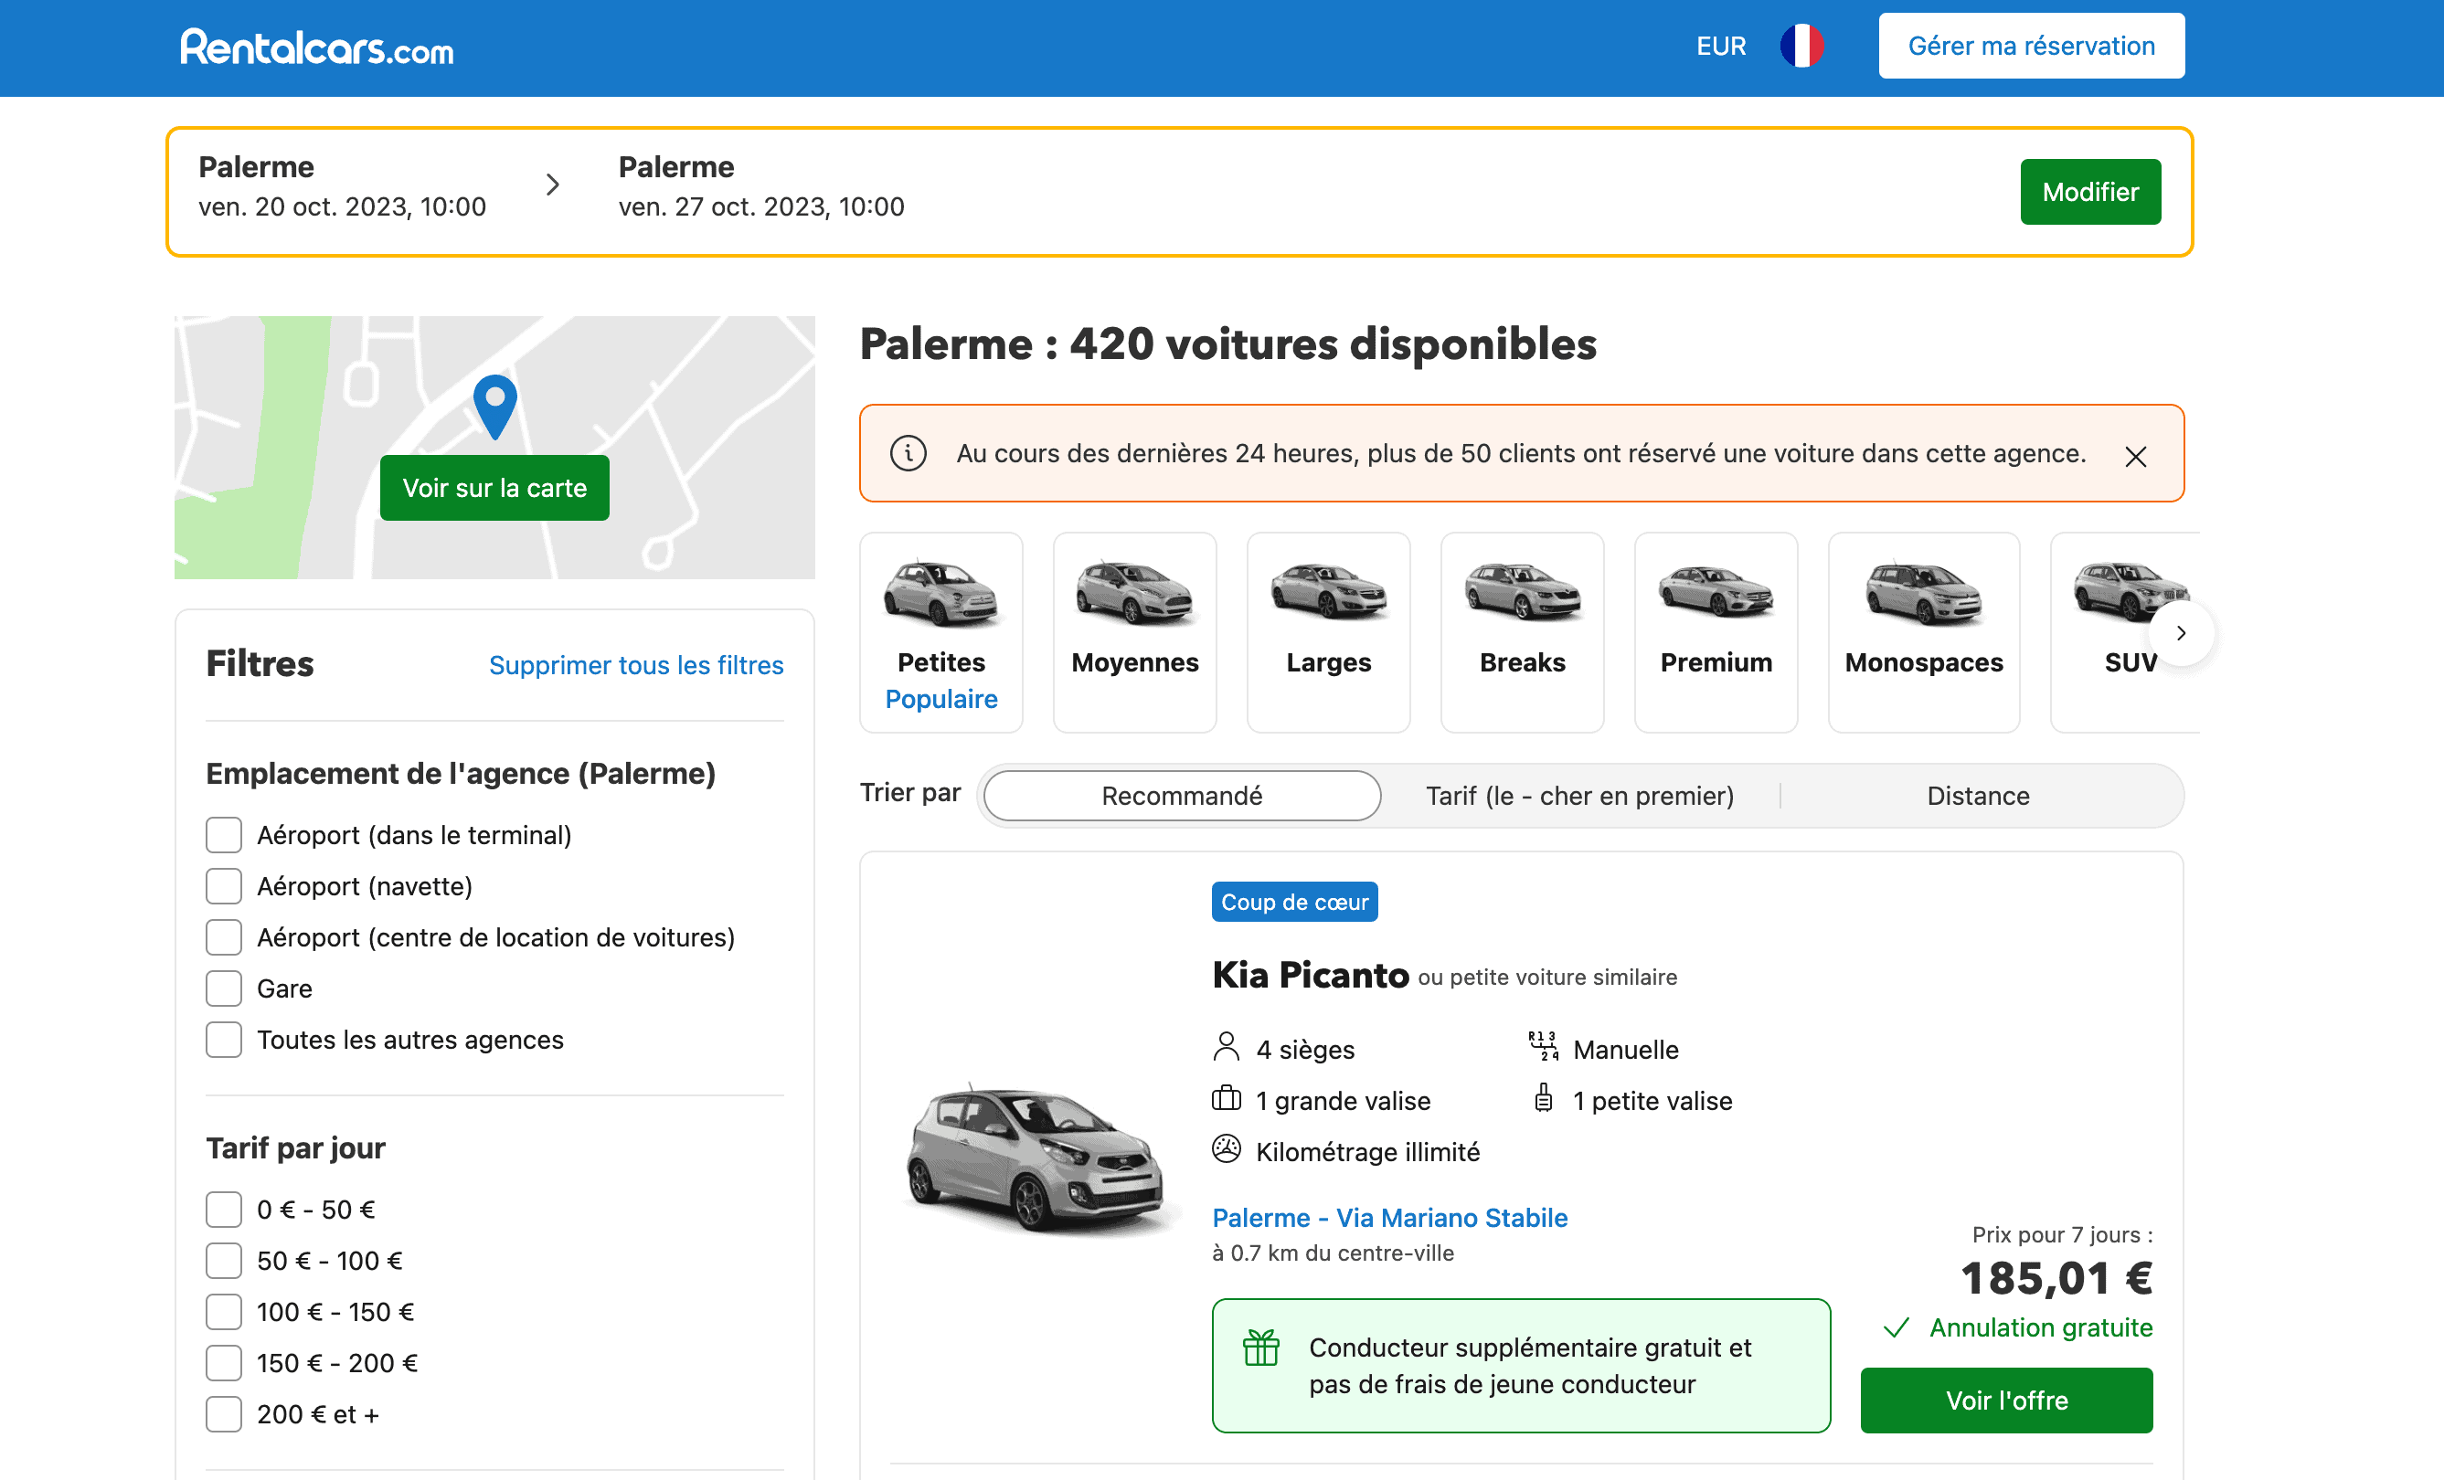This screenshot has height=1480, width=2444.
Task: Click Voir sur la carte button
Action: coord(494,488)
